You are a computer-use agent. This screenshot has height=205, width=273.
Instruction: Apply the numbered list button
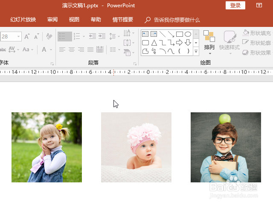77,36
